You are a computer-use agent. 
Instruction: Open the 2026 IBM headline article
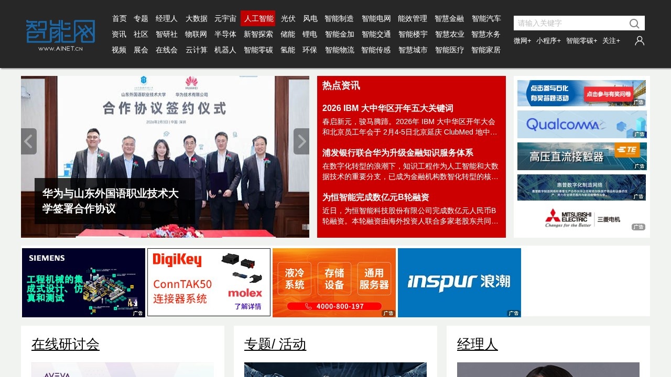click(388, 108)
